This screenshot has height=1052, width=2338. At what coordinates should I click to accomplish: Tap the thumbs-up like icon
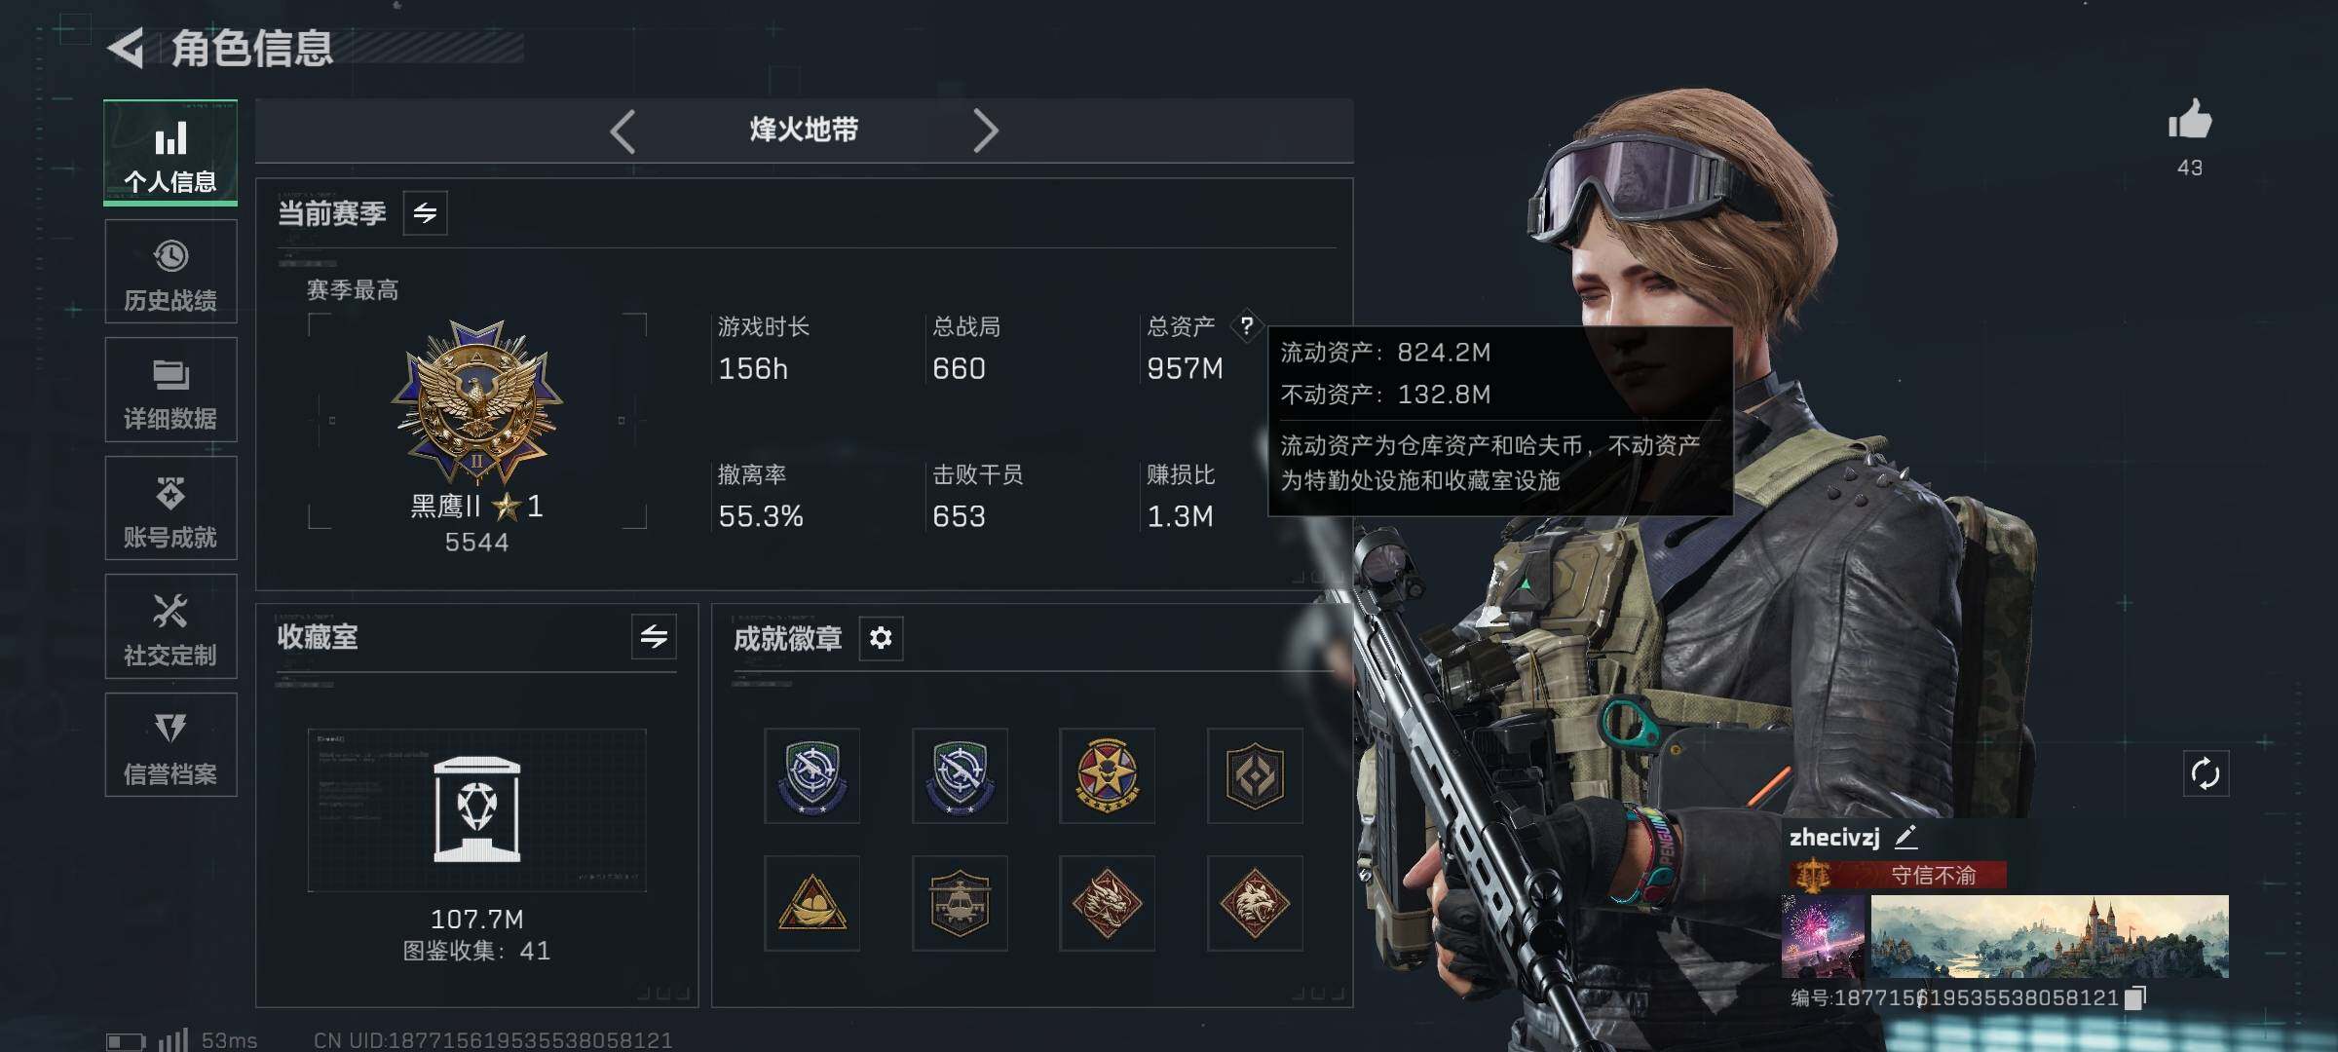coord(2190,119)
